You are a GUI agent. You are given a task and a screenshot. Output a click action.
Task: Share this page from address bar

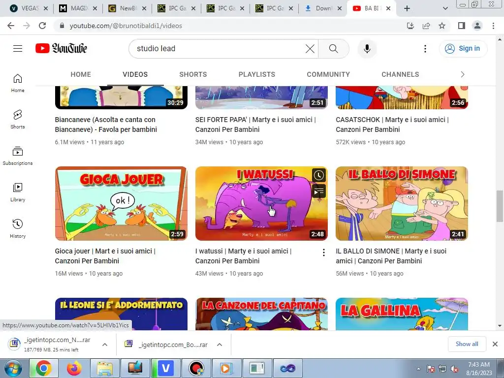pos(426,26)
